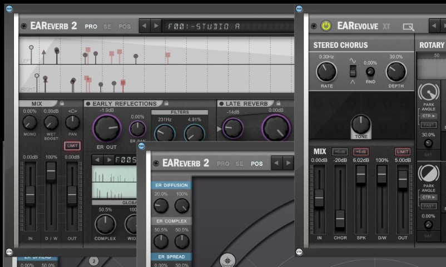This screenshot has height=267, width=446.
Task: Select PRO mode tab in front window
Action: [x=223, y=164]
